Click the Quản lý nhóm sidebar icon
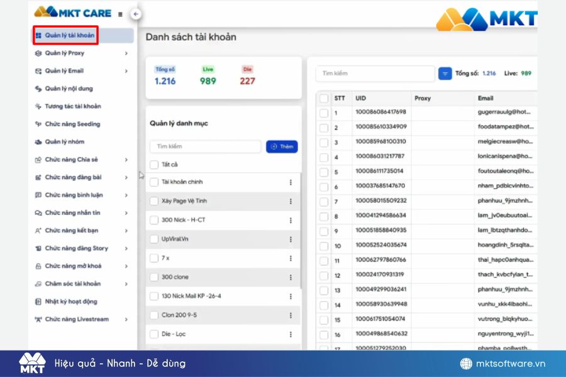This screenshot has height=377, width=566. click(x=39, y=142)
